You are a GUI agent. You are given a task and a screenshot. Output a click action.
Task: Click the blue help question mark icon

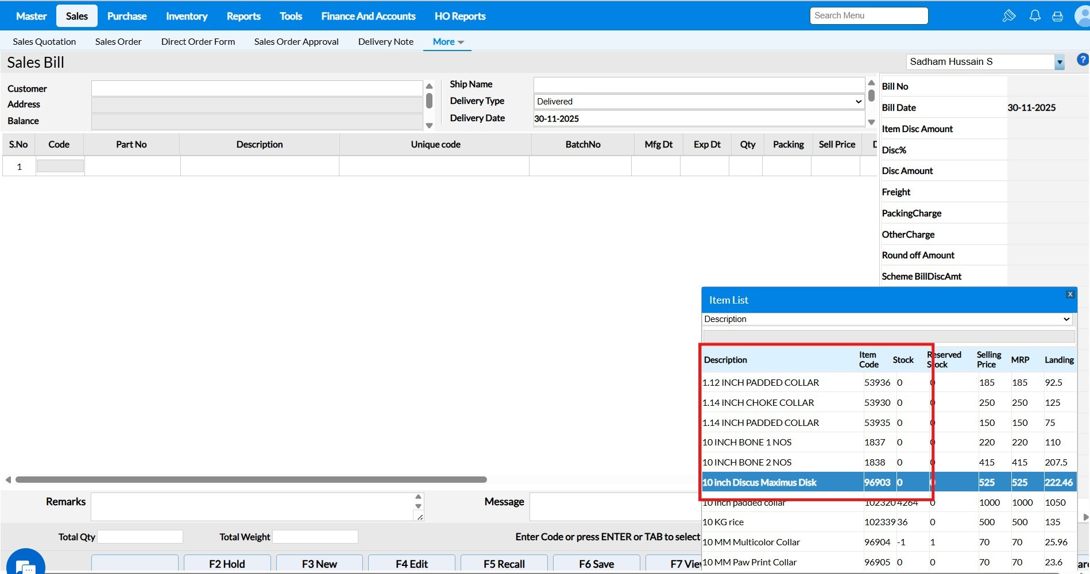click(1083, 60)
